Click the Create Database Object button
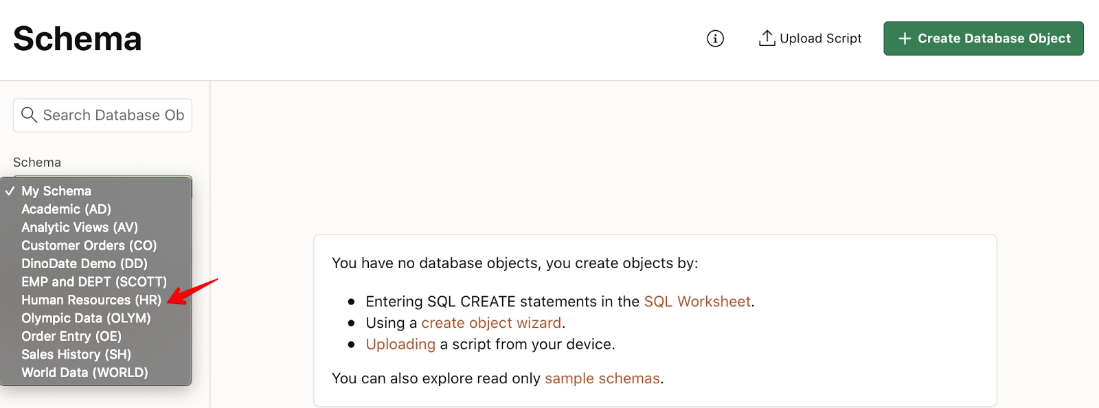The image size is (1099, 408). coord(984,38)
